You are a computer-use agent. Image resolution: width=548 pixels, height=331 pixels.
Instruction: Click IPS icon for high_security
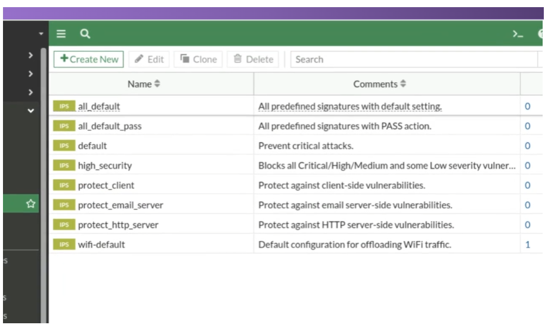[x=64, y=165]
